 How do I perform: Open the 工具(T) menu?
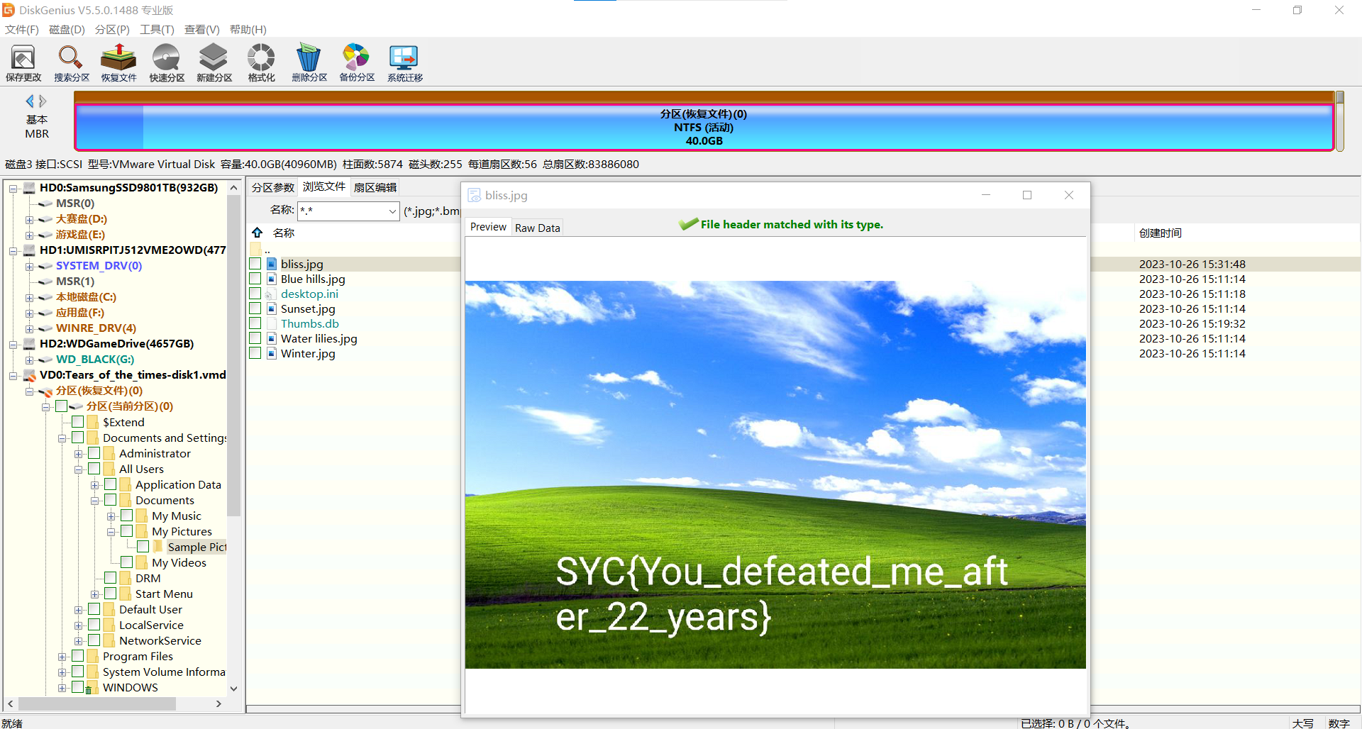point(157,30)
